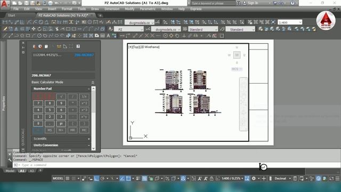The image size is (341, 192).
Task: Click the Clear History icon in QuickCalc
Action: [x=40, y=46]
